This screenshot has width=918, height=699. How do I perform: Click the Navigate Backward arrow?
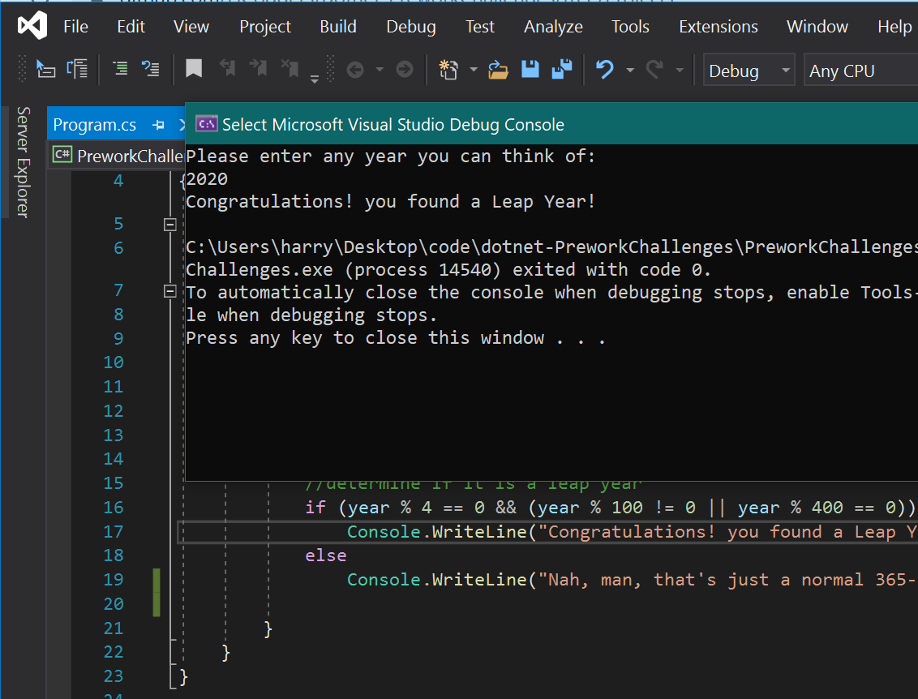(354, 69)
